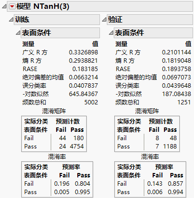Collapse the 模型 NTanH(3) outline disclosure triangle
This screenshot has width=194, height=198.
tap(4, 6)
